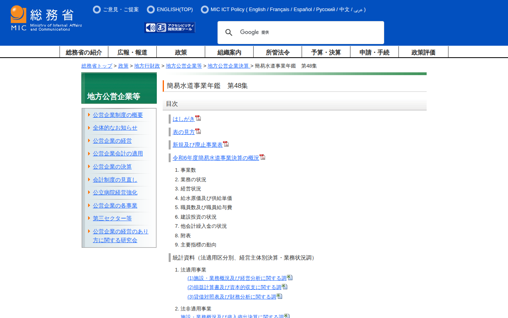508x318 pixels.
Task: Expand 公営企業の各事業 arrow in sidebar
Action: [x=89, y=206]
